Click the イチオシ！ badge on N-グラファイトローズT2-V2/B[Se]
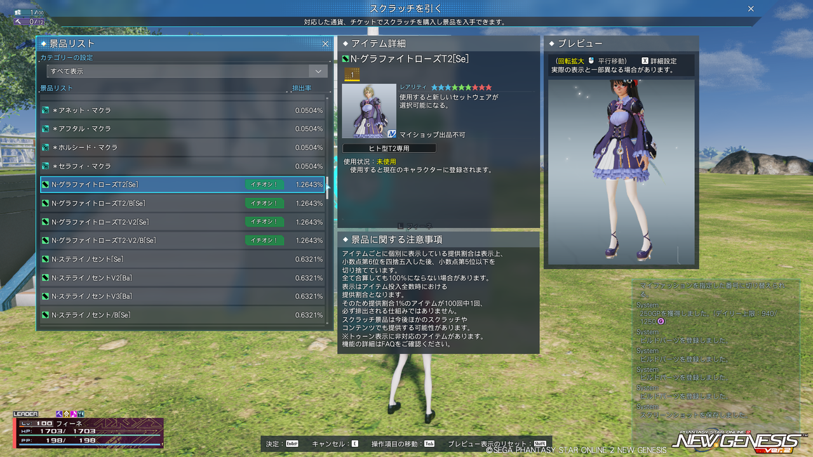The image size is (813, 457). point(264,241)
